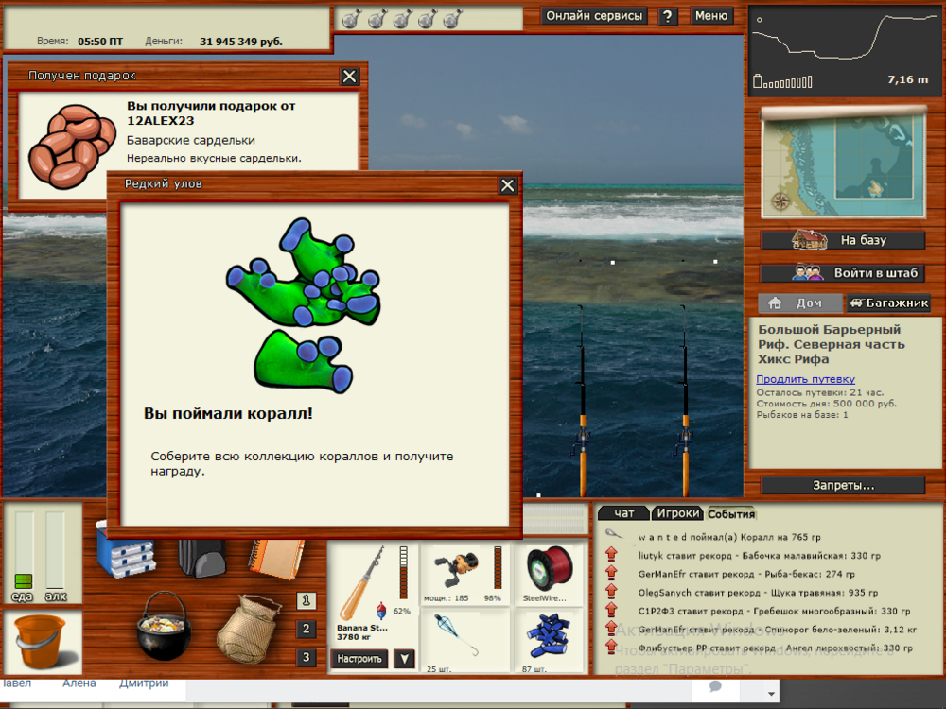Click the blue bait icon showing 87 шт.
Viewport: 946px width, 709px height.
(549, 633)
